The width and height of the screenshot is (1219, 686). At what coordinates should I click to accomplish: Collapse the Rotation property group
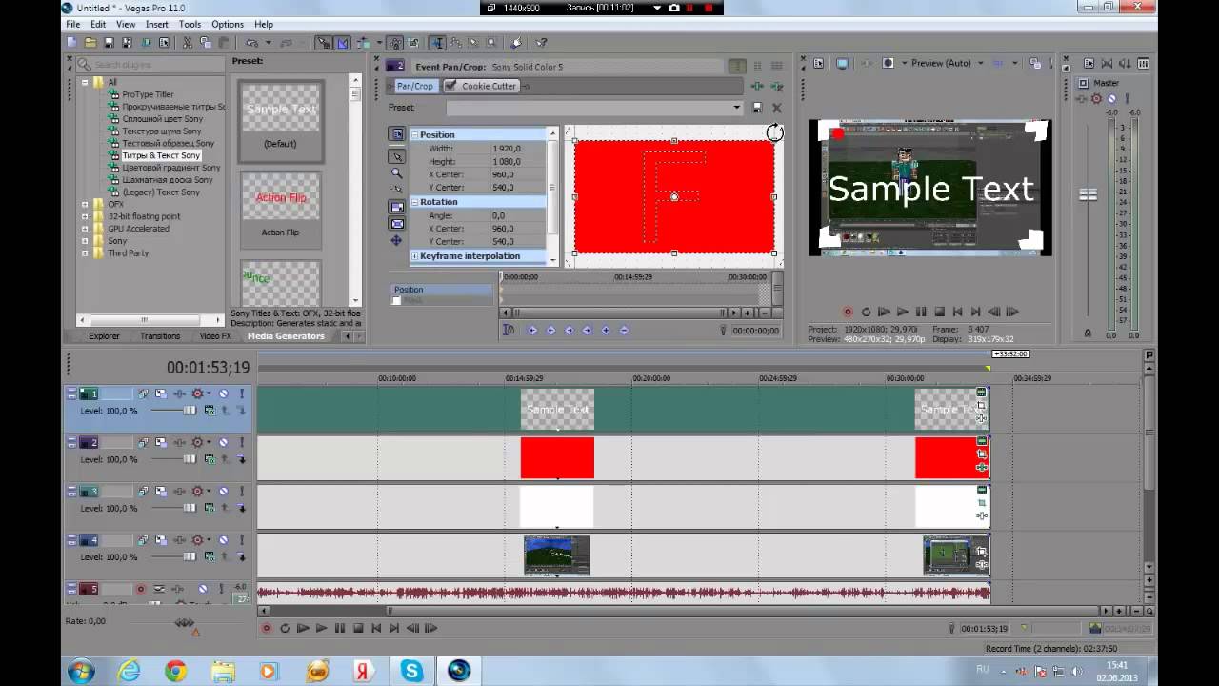point(415,202)
